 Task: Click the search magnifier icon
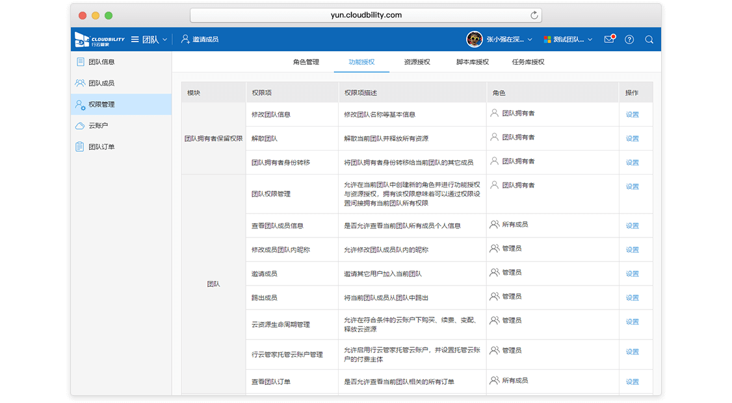pyautogui.click(x=649, y=40)
